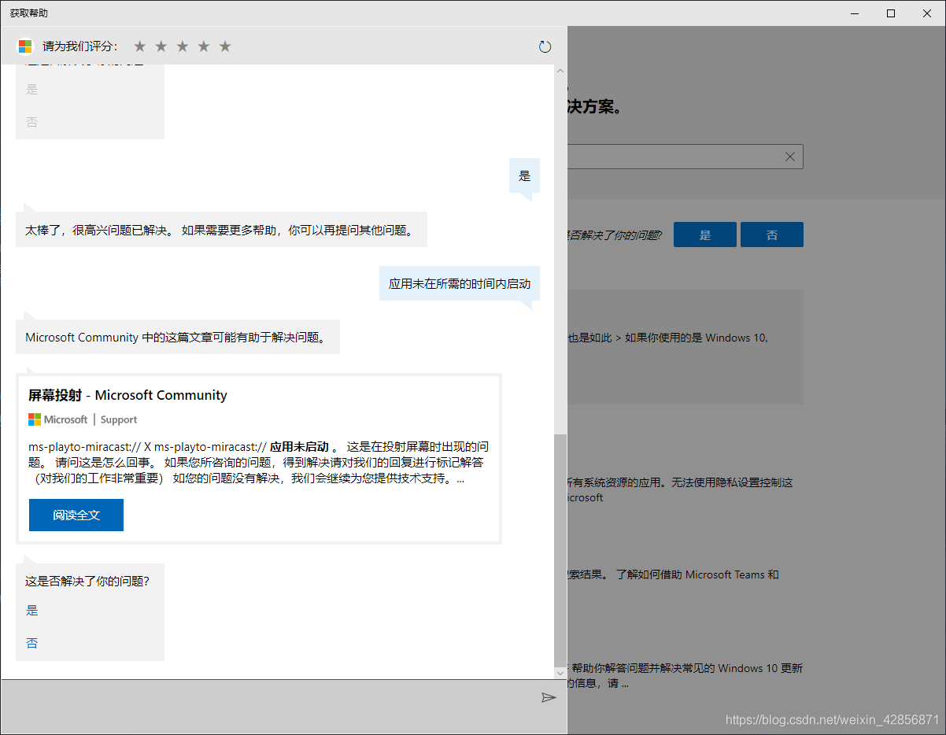Rate four stars on the star rating control
The image size is (946, 735).
coord(203,46)
